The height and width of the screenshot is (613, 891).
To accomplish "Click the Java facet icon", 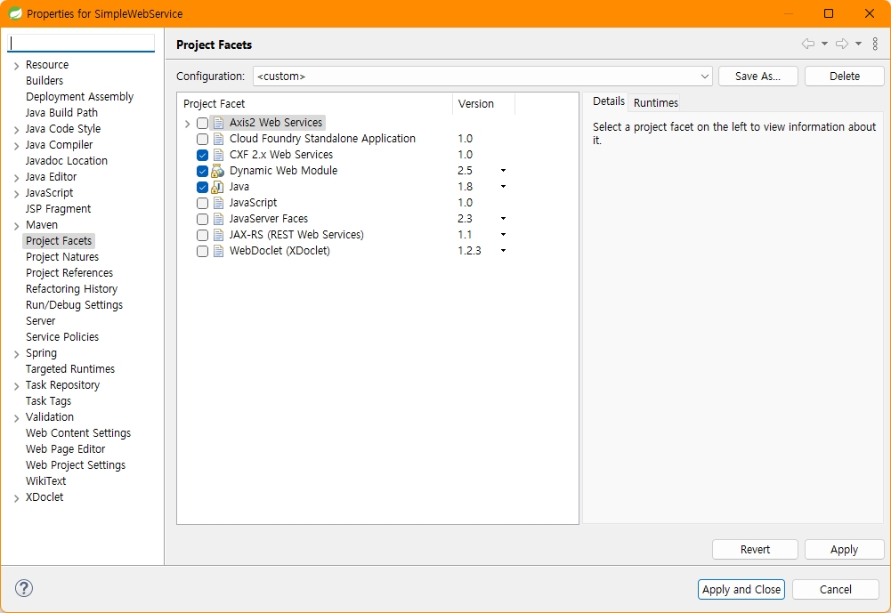I will coord(218,186).
